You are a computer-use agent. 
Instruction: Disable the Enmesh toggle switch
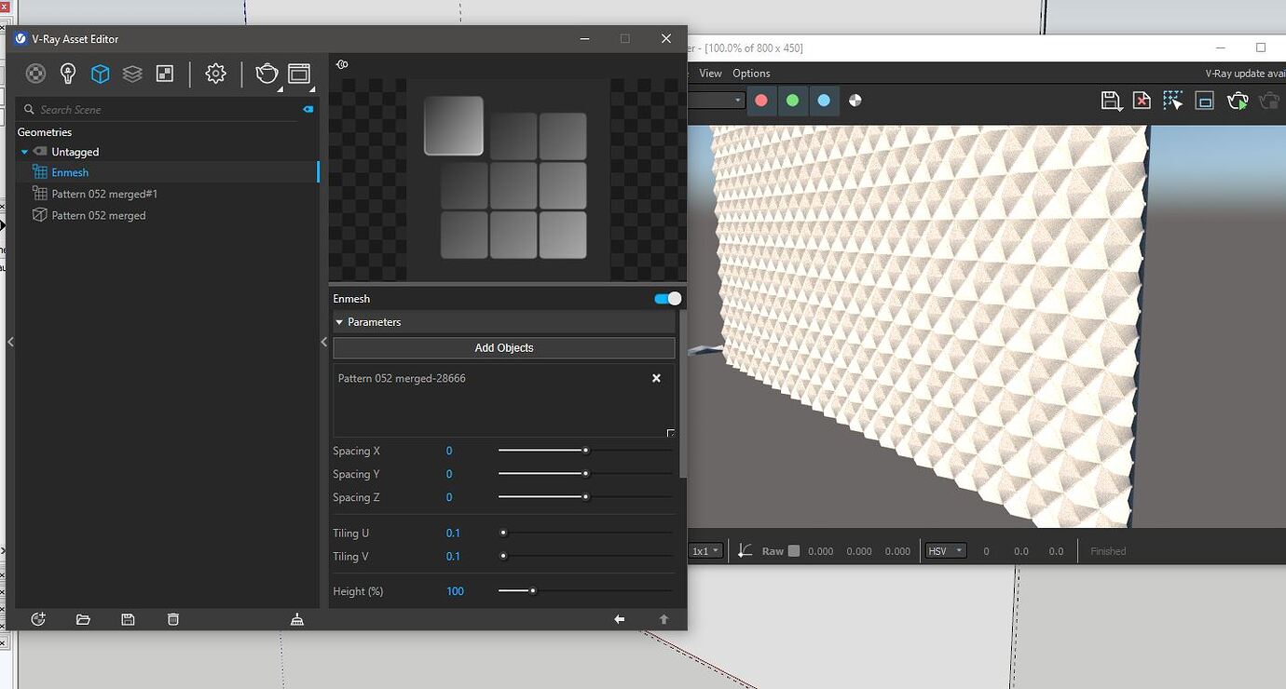pyautogui.click(x=667, y=298)
